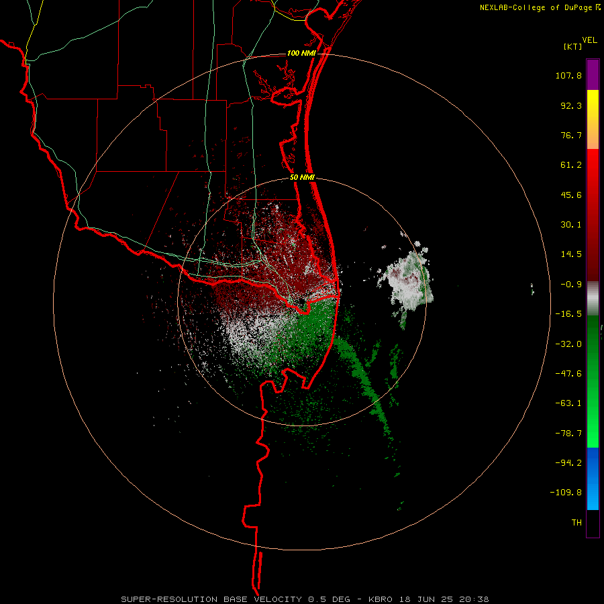Pick the purple segment of the velocity color bar
The height and width of the screenshot is (604, 604).
(593, 74)
